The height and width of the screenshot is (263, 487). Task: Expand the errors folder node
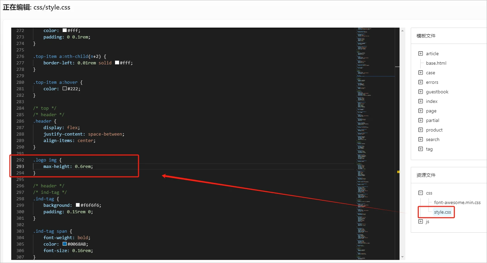(x=421, y=82)
